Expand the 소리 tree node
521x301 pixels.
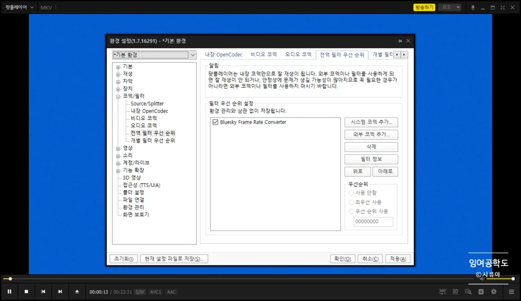click(118, 156)
